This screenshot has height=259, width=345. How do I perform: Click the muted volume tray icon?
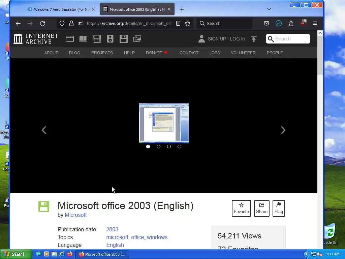pos(320,254)
